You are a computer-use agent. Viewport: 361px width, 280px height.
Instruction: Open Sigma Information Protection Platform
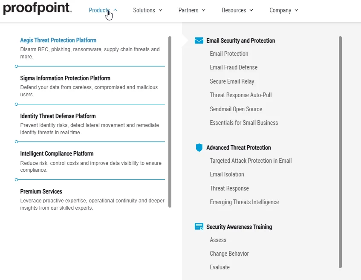coord(65,78)
